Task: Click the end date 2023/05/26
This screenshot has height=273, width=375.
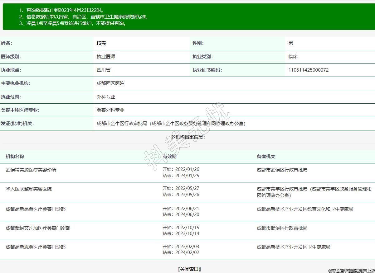Action: (x=187, y=195)
